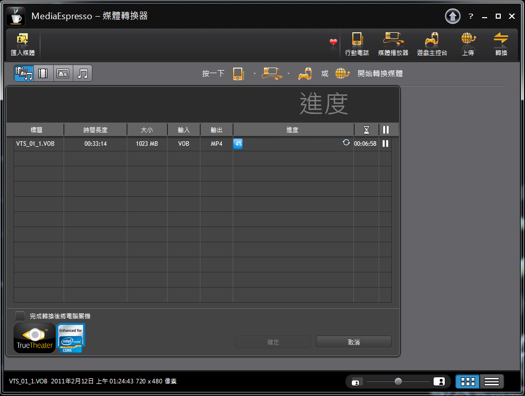Pause the VTS_01_1.VOB conversion

coord(385,143)
